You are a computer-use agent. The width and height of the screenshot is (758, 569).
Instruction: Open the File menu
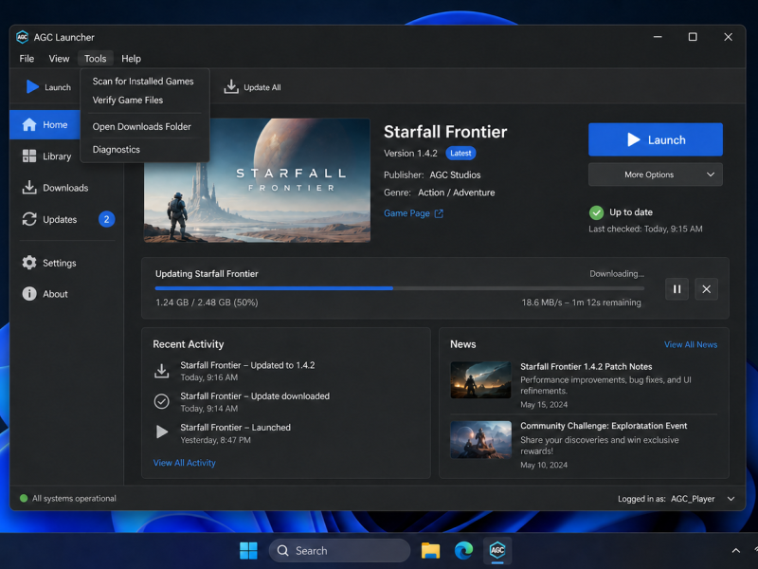(x=27, y=59)
